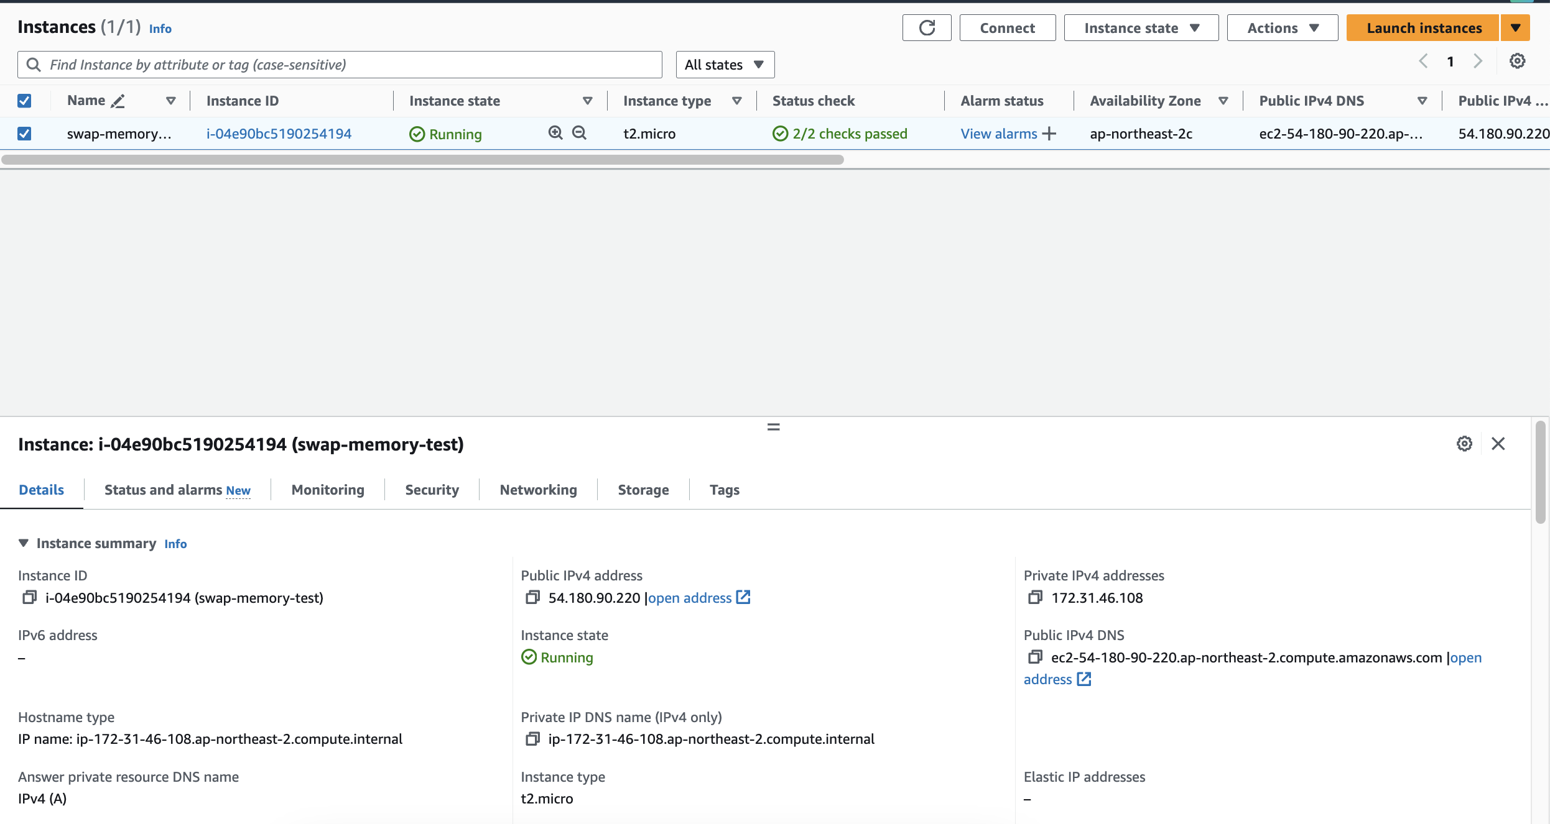Open the i-04e90bc5190254194 instance ID link
1550x824 pixels.
coord(279,134)
